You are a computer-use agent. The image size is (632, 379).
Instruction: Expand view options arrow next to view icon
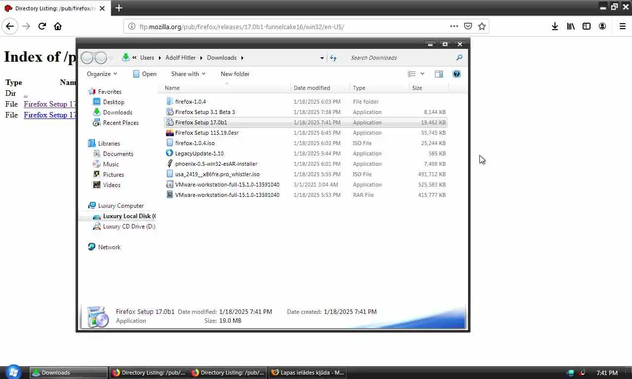click(x=422, y=74)
